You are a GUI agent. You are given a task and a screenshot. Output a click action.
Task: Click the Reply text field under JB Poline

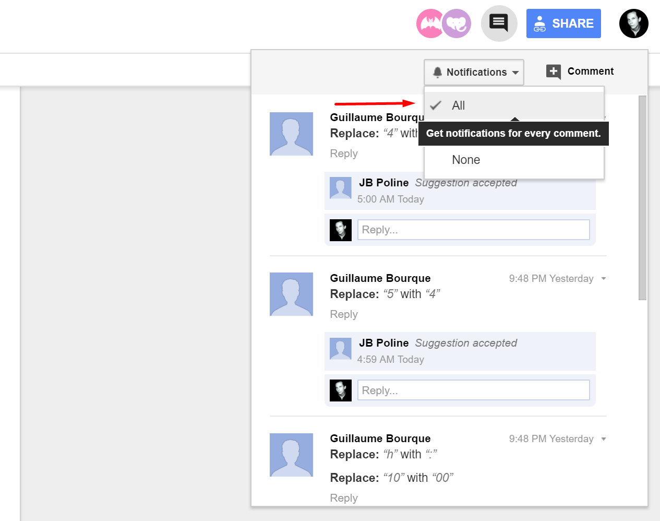tap(473, 230)
